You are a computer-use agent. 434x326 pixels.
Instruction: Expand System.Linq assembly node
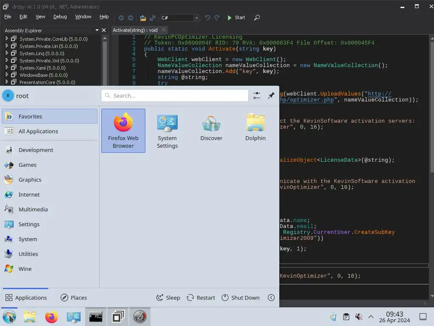coord(7,53)
